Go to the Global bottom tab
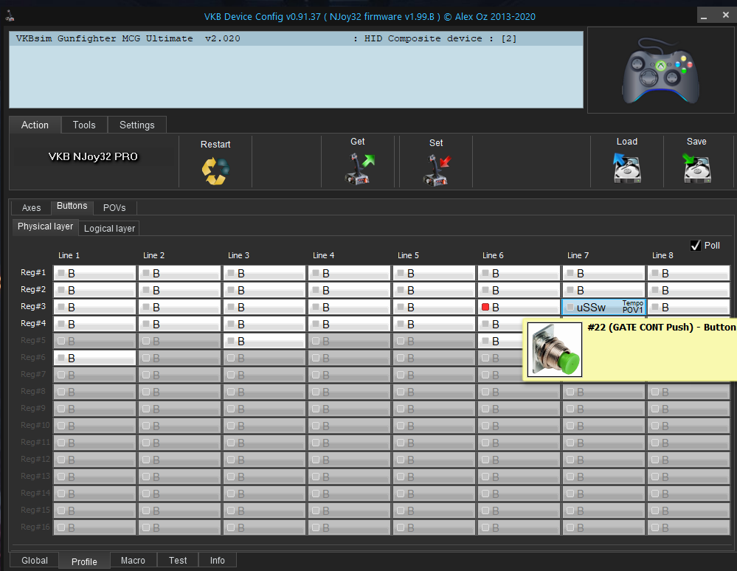 (35, 561)
